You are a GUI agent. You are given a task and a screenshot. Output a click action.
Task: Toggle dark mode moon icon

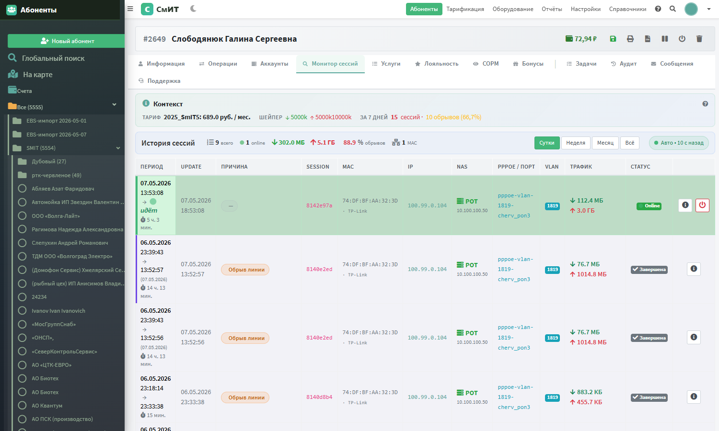click(193, 9)
